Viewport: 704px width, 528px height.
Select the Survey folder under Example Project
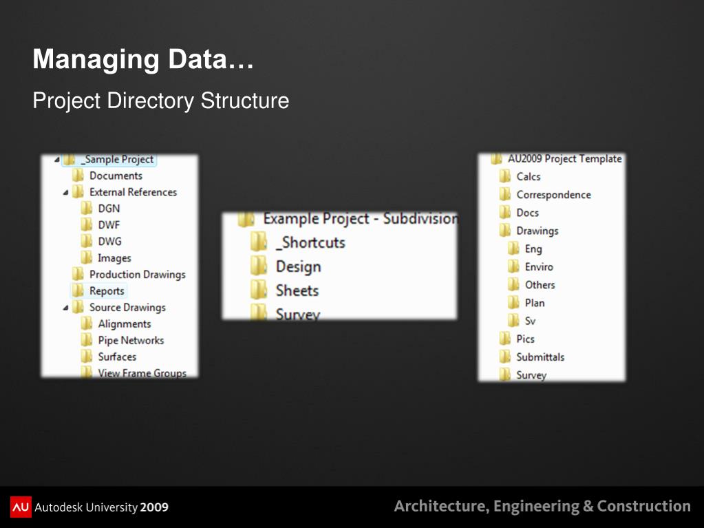coord(297,314)
